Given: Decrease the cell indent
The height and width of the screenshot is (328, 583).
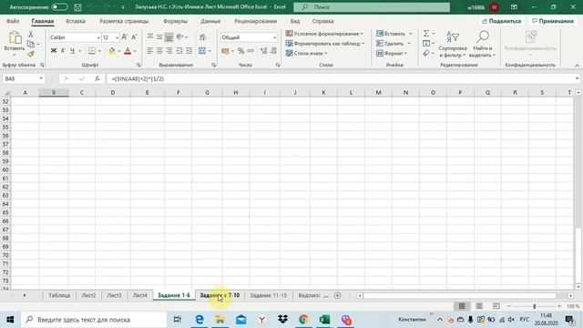Looking at the screenshot, I should tap(179, 51).
